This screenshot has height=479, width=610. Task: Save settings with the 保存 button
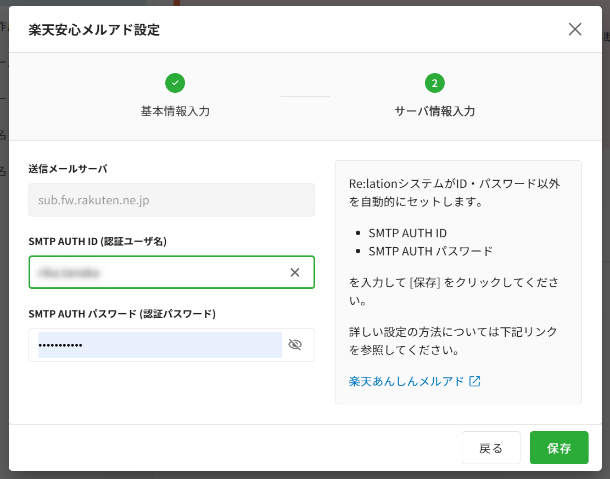(x=558, y=448)
